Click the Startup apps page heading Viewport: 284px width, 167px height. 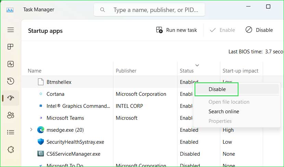[x=45, y=31]
